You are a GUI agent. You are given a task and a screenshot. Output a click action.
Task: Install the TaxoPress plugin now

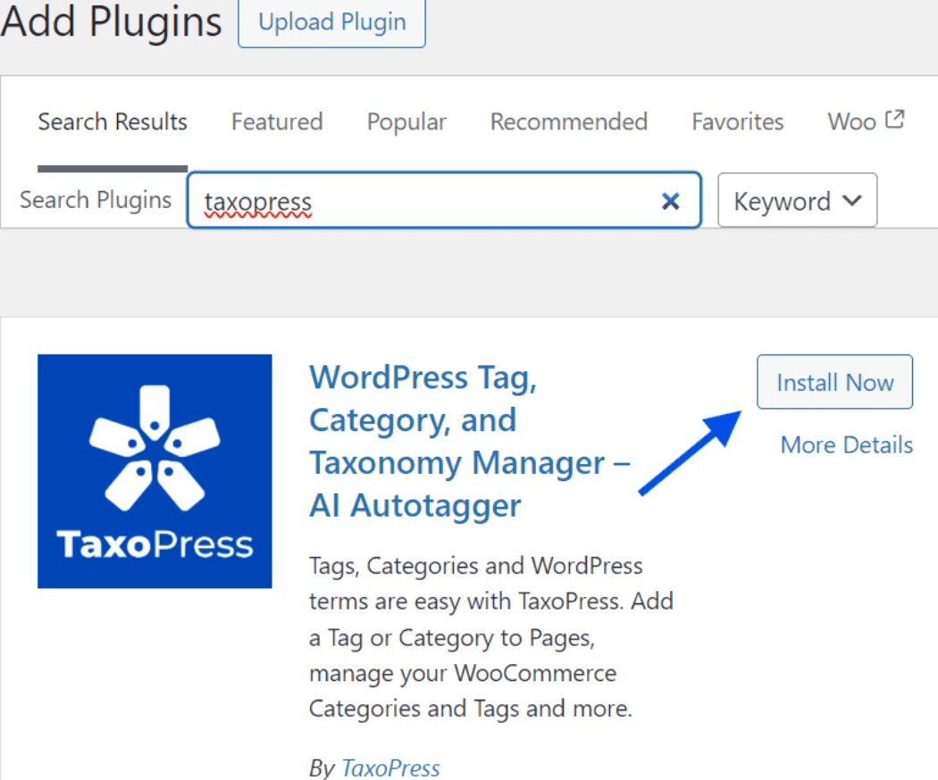(834, 382)
